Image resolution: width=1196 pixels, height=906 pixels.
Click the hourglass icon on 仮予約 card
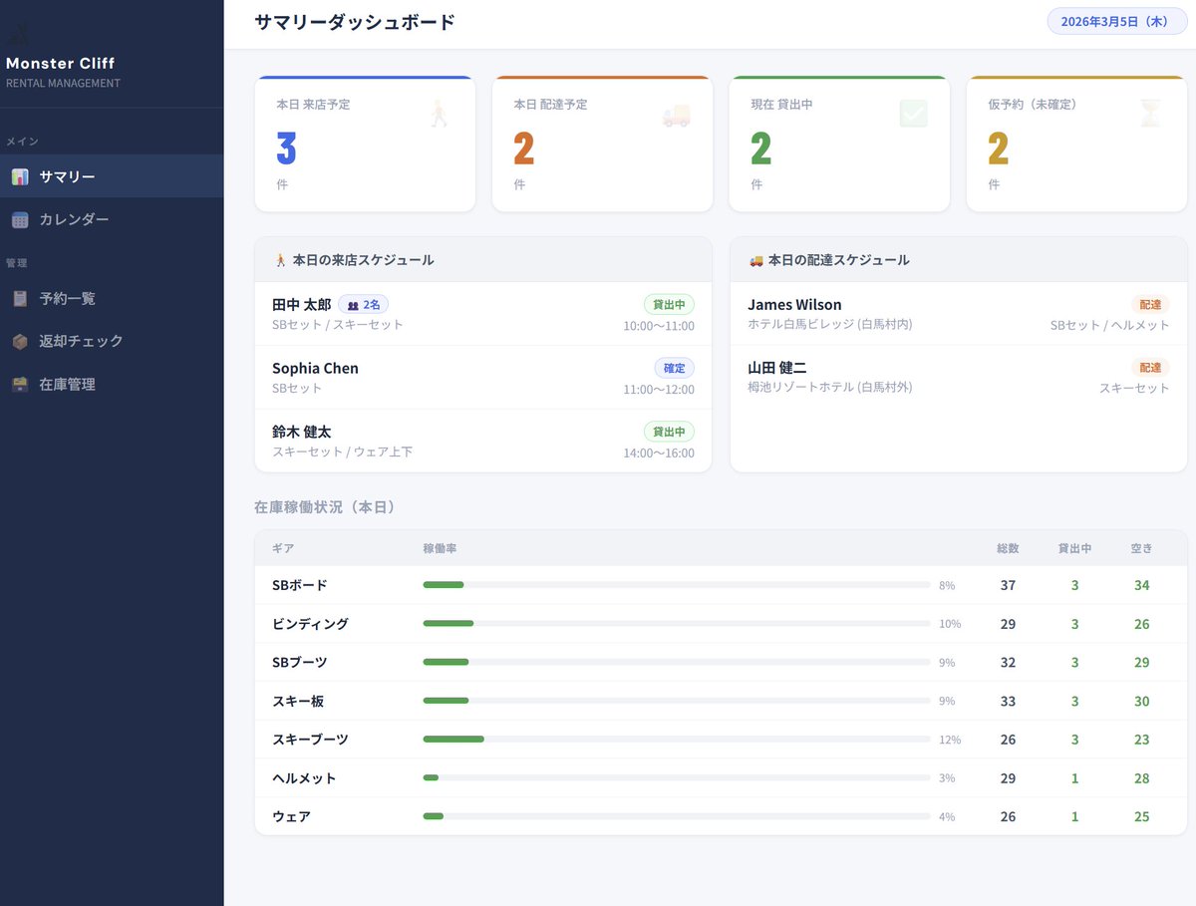[1151, 114]
